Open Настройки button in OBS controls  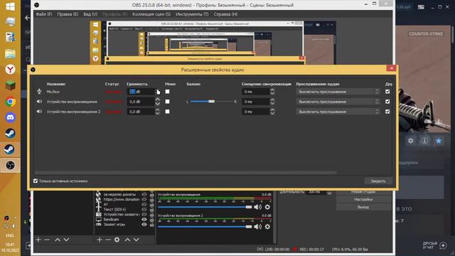click(x=363, y=199)
